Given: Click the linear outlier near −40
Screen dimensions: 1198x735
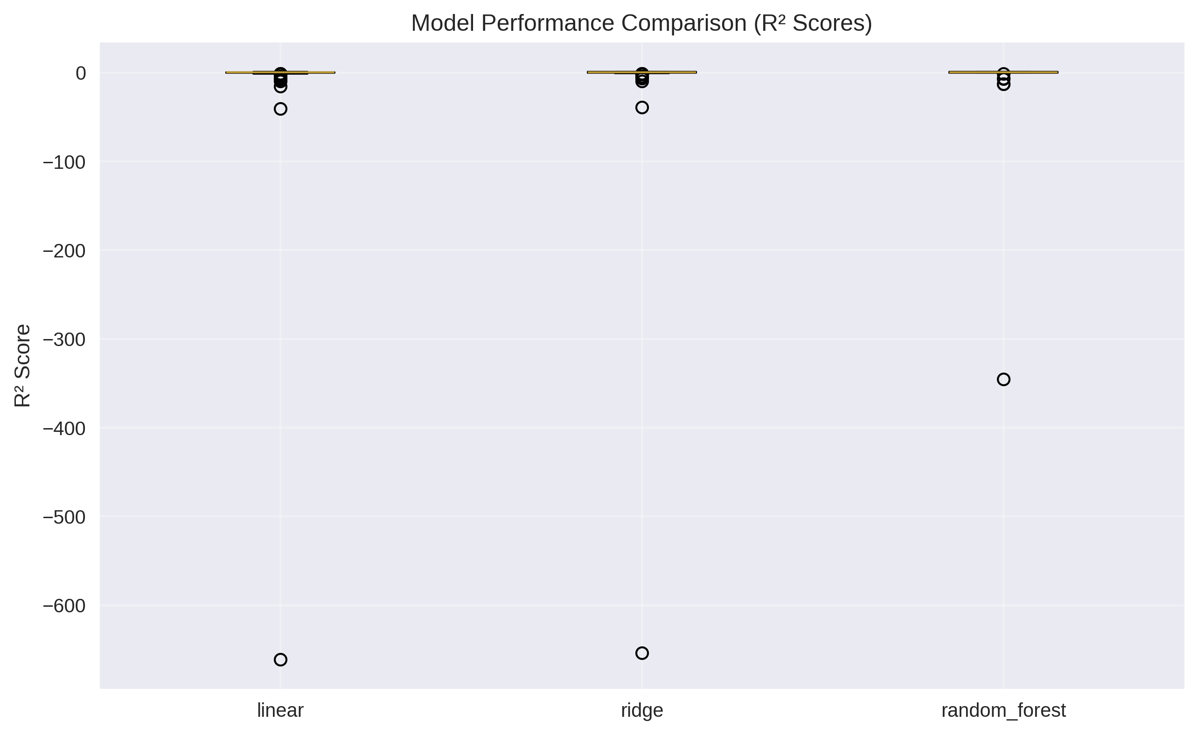Looking at the screenshot, I should coord(280,109).
